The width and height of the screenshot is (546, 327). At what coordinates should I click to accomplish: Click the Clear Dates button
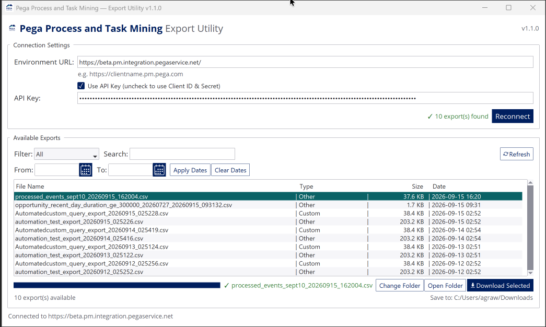coord(230,170)
